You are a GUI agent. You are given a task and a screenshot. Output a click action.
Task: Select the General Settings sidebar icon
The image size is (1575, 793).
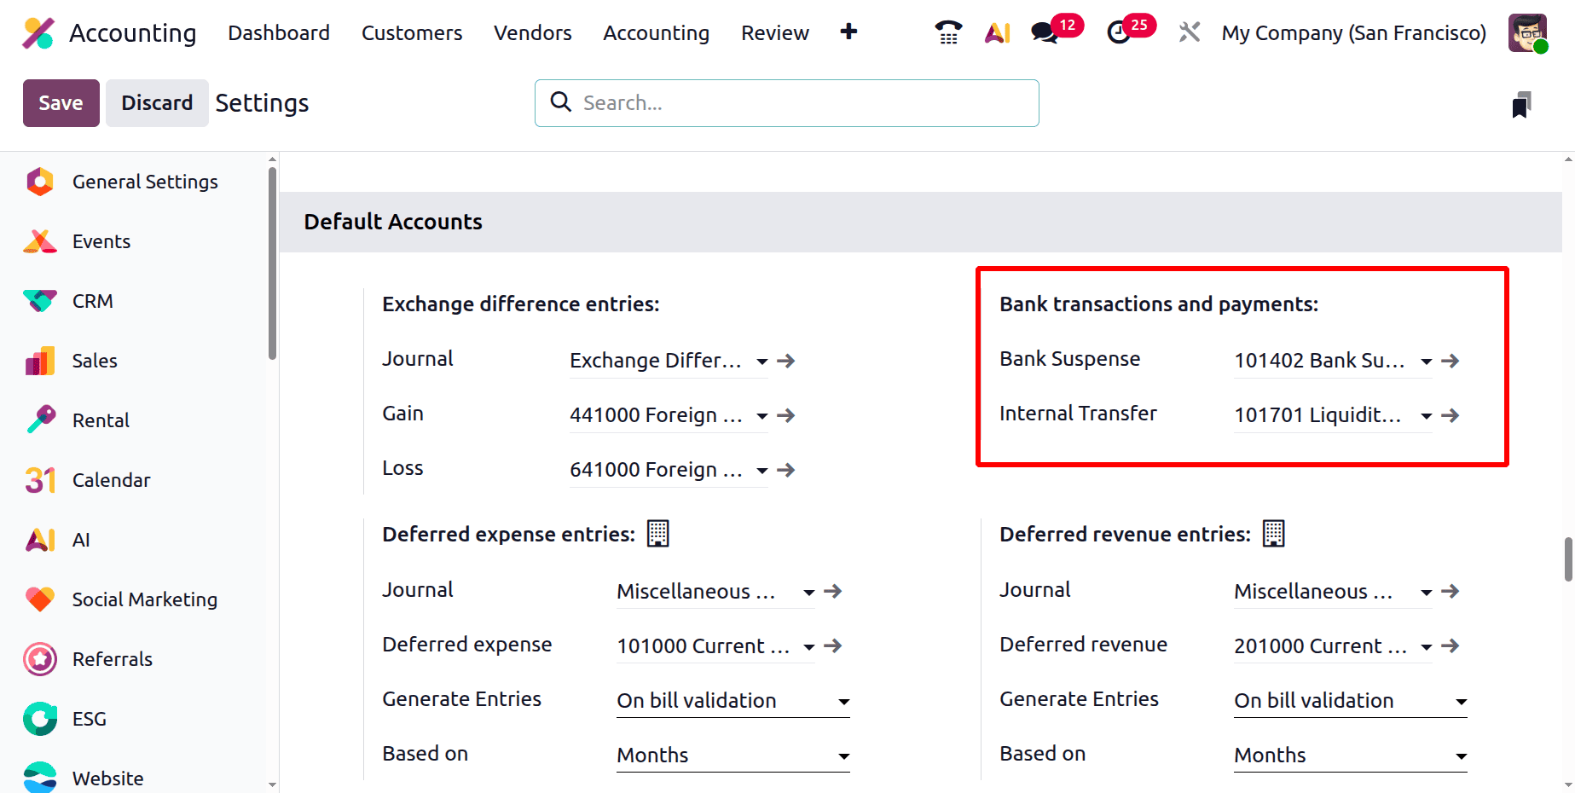point(39,181)
